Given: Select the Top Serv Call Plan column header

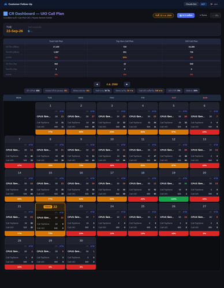Looking at the screenshot, I should 125,41.
